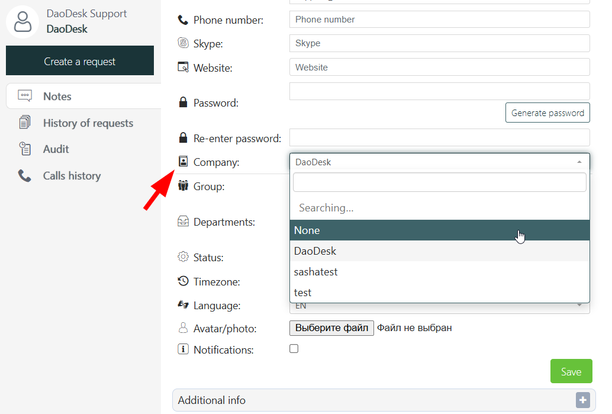Viewport: 612px width, 414px height.
Task: Click the Phone number input field
Action: point(440,20)
